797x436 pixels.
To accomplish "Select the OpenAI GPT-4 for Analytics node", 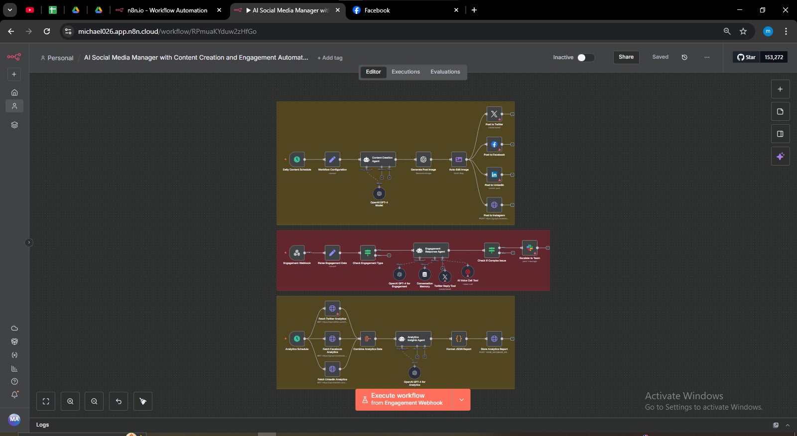I will coord(414,373).
